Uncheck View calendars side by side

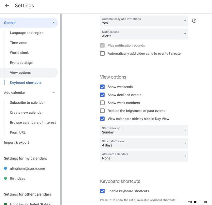pyautogui.click(x=102, y=119)
